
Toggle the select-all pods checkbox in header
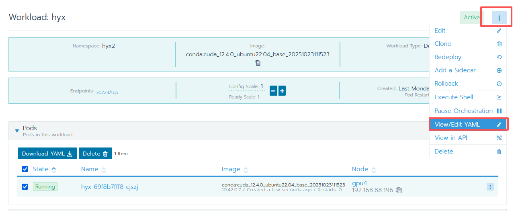coord(25,169)
